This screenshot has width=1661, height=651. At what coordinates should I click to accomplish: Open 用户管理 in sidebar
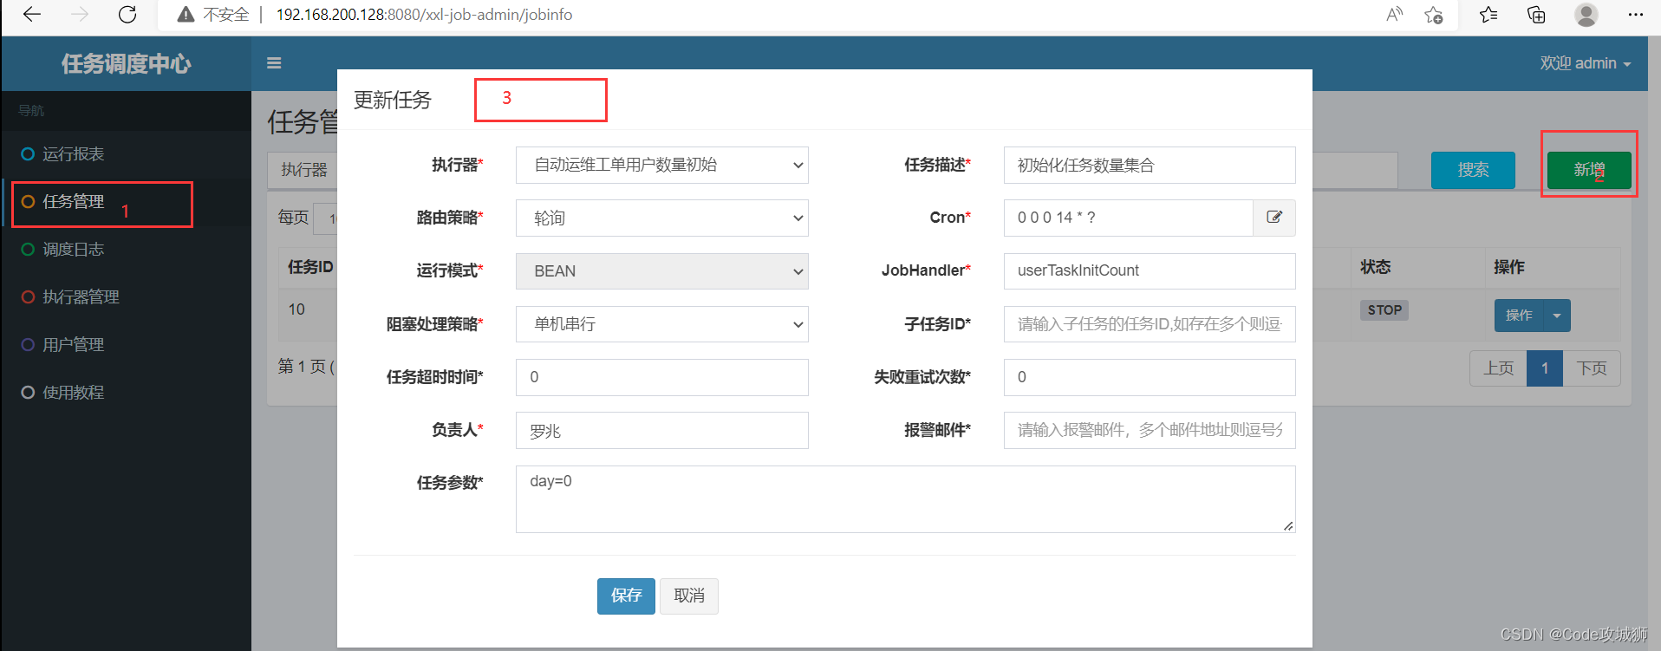[x=127, y=345]
